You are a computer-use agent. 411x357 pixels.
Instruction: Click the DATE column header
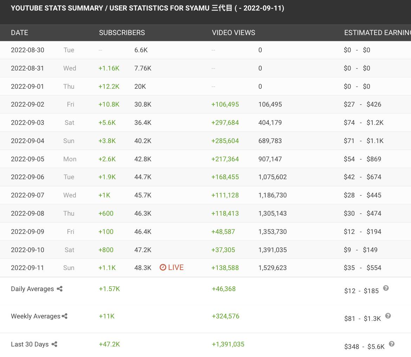[19, 33]
